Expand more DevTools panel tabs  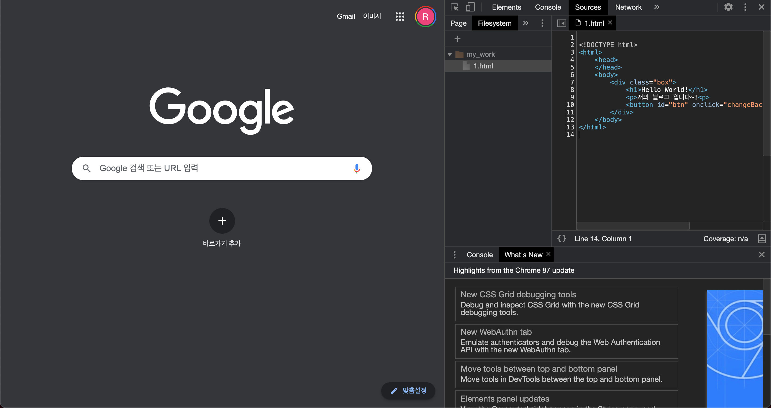click(657, 7)
